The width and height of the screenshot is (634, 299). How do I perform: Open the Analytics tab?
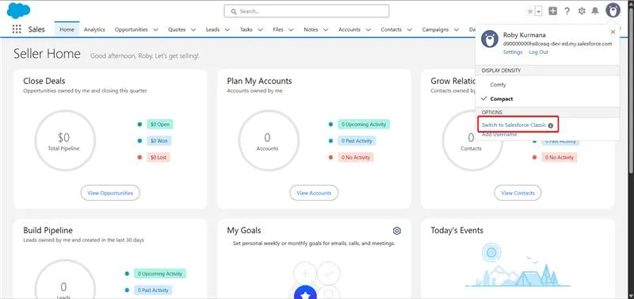pos(94,29)
